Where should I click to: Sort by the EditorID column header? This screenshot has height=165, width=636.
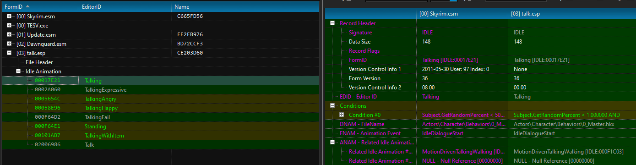point(125,7)
